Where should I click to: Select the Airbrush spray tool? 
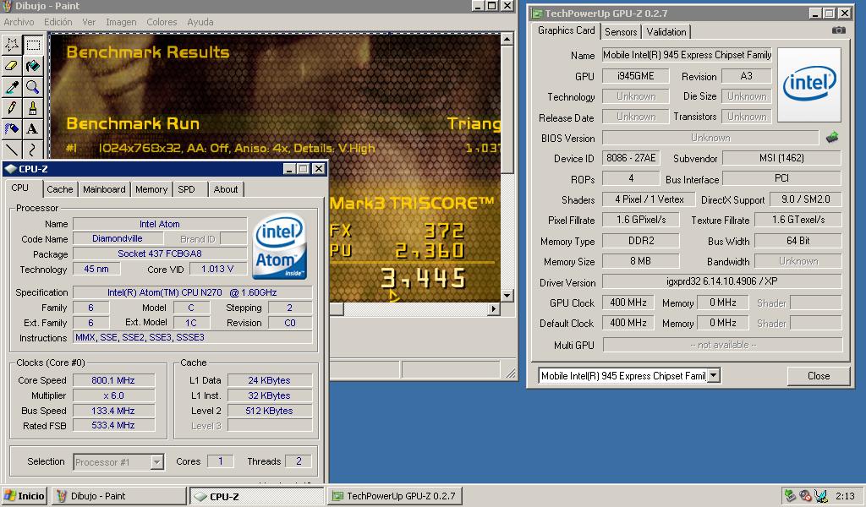click(12, 128)
